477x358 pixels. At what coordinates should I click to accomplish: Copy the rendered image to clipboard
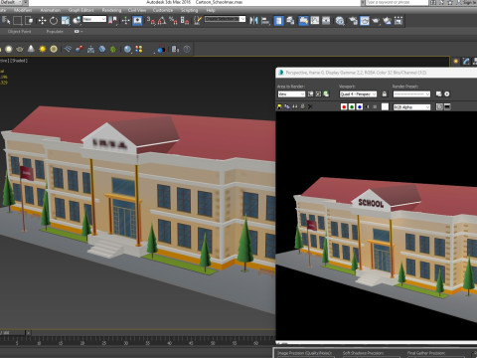287,106
